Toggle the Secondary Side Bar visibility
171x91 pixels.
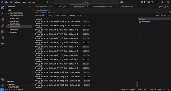point(152,2)
